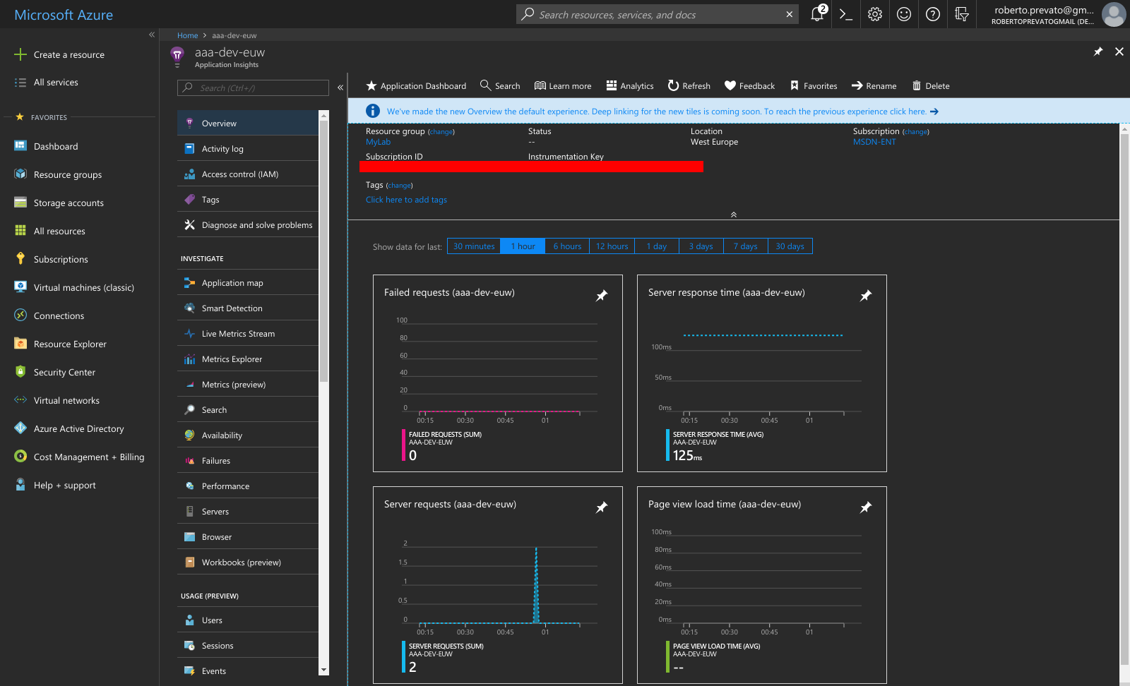Pin the Server response time chart
This screenshot has height=686, width=1130.
[866, 296]
